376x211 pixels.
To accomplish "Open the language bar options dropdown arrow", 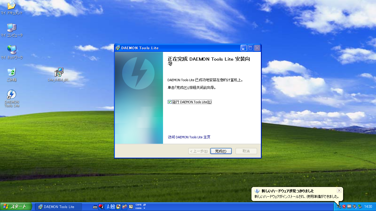I will 145,208.
